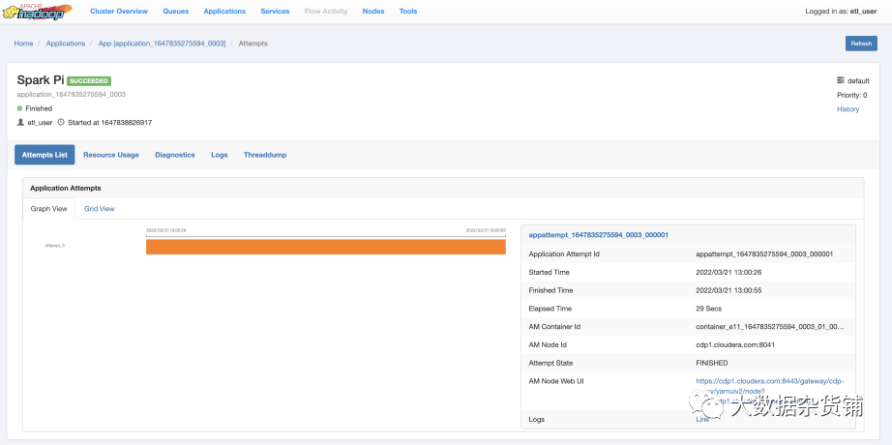Open appattempt_1647835275594_0003_000001 header link
The image size is (892, 445).
coord(599,234)
